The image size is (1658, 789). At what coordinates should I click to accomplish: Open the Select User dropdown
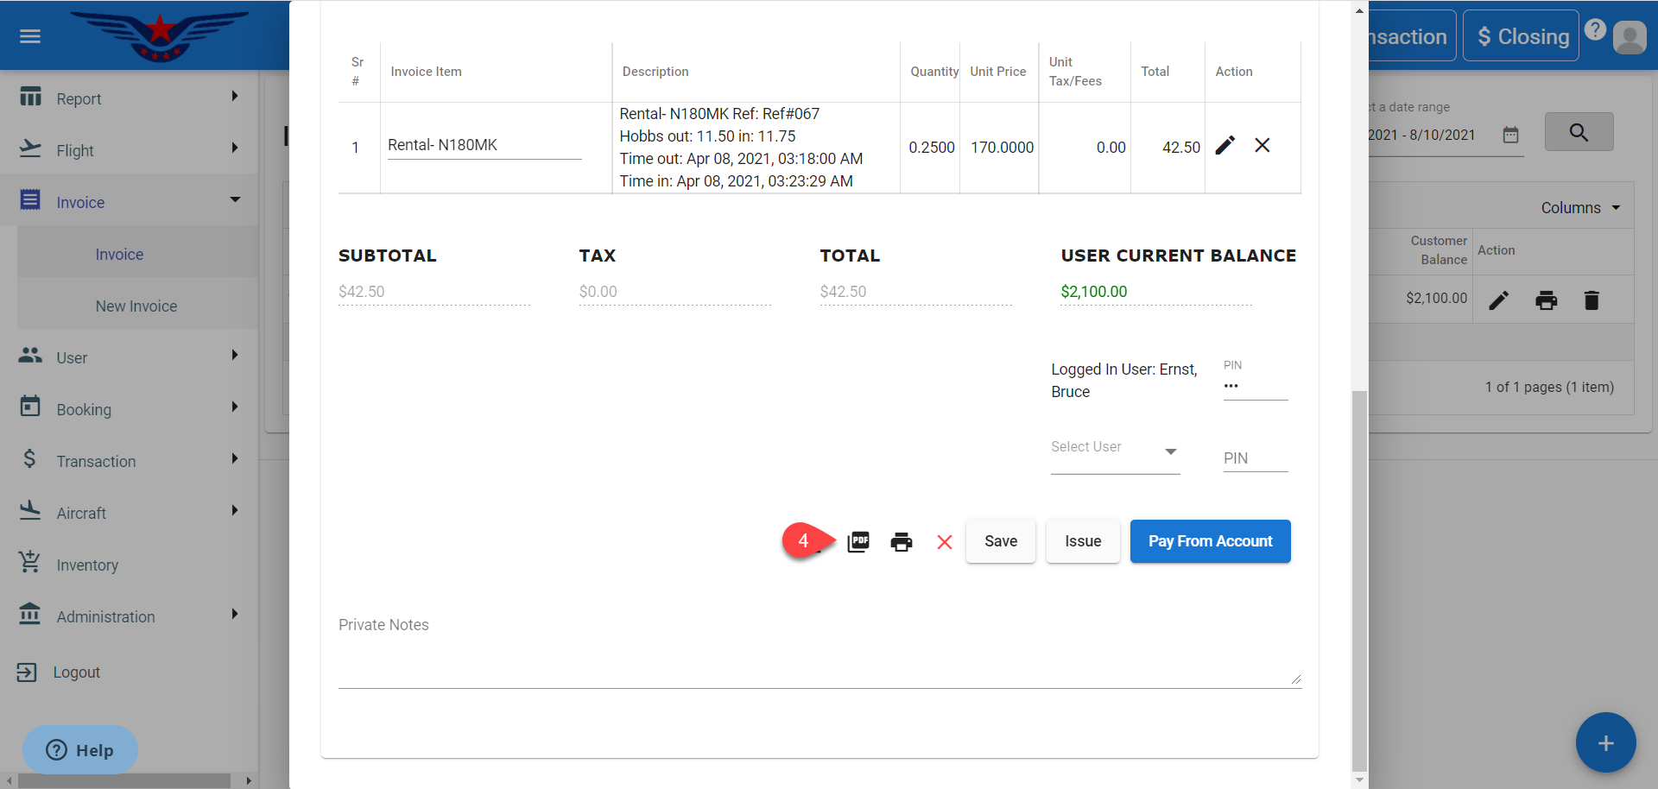[1114, 451]
